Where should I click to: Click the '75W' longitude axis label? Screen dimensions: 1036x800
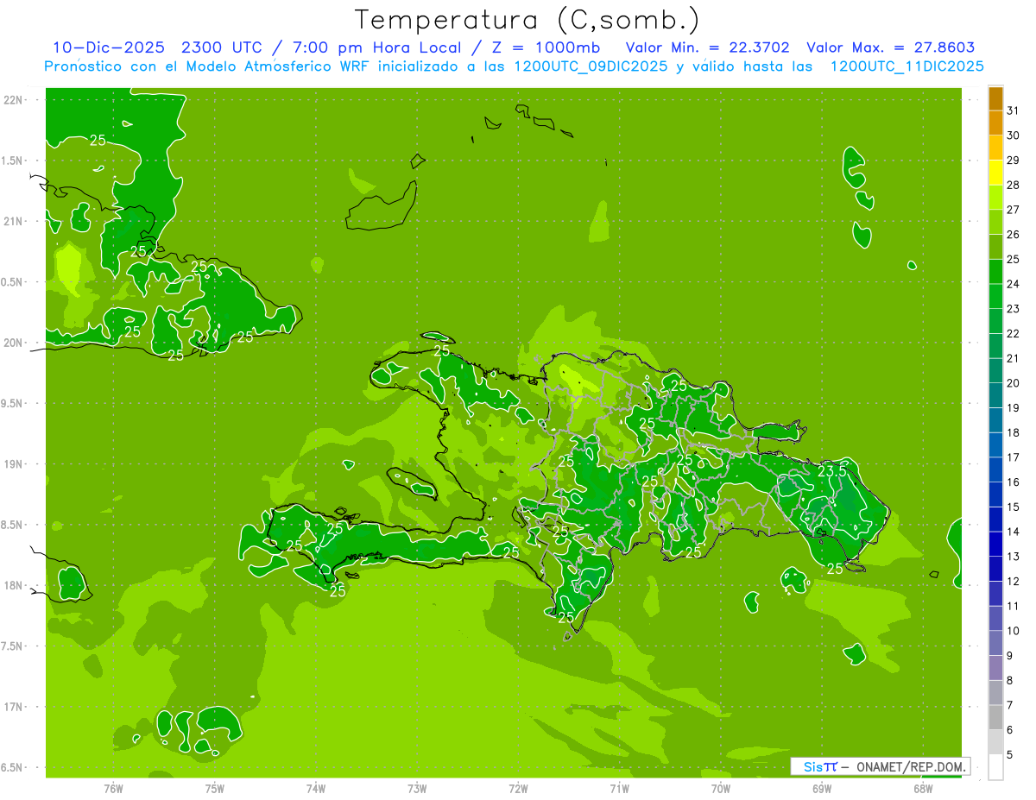tap(215, 789)
